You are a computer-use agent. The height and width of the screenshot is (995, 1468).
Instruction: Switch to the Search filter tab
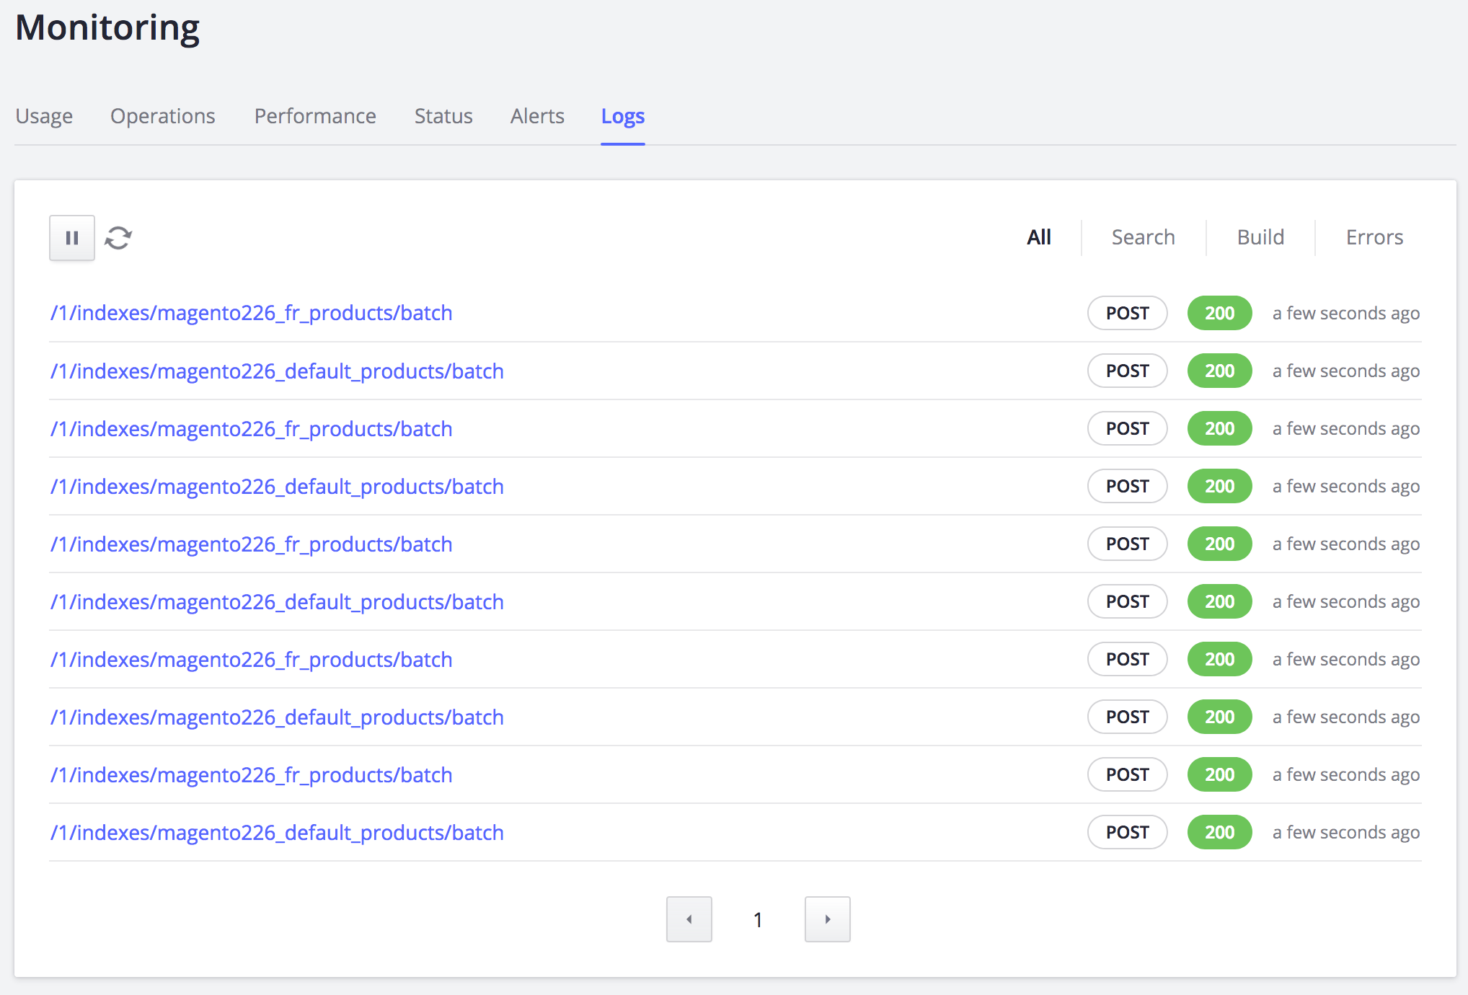tap(1144, 236)
